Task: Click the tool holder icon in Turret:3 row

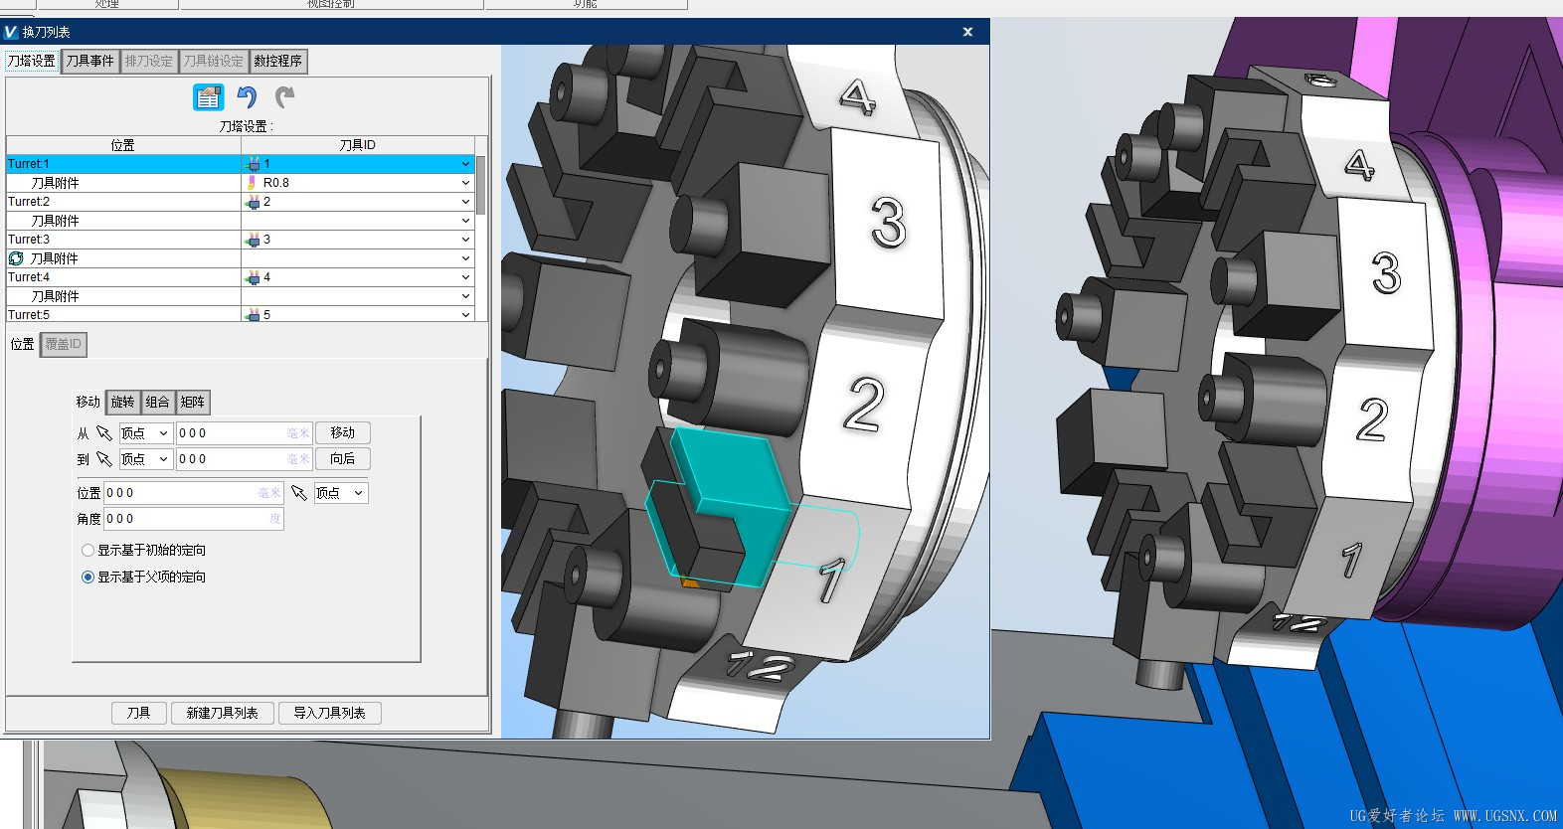Action: tap(253, 240)
